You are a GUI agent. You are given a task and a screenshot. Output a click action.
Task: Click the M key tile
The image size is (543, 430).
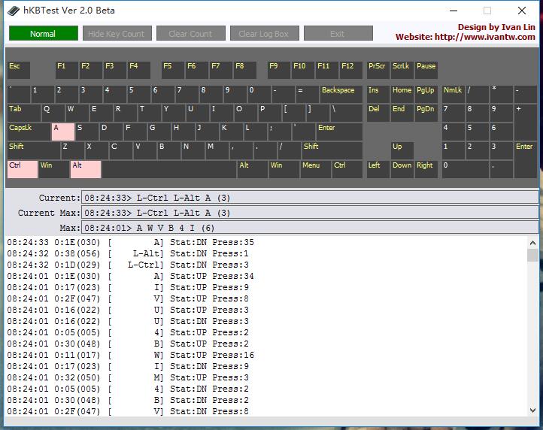217,150
